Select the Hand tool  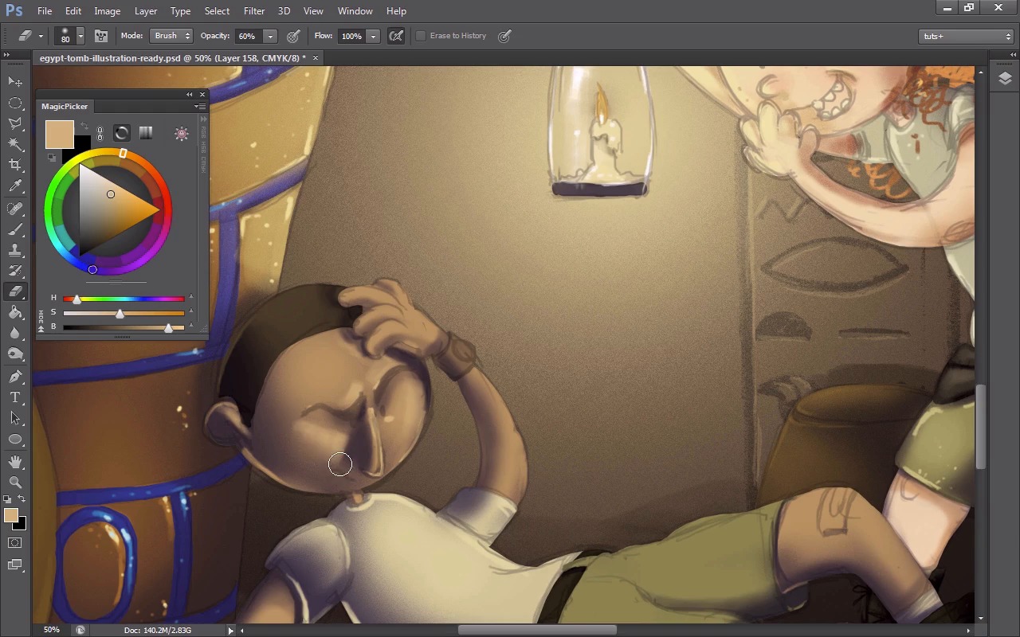[15, 462]
